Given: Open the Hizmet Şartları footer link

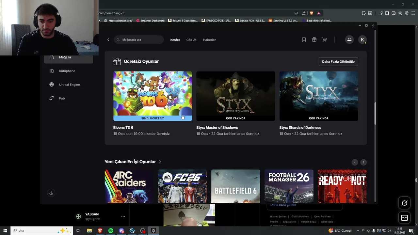Looking at the screenshot, I should click(x=278, y=216).
